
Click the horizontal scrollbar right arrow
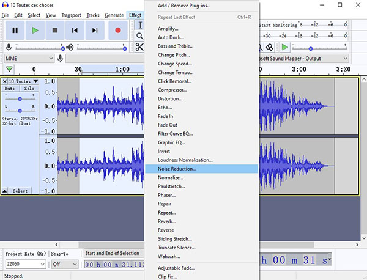357,245
